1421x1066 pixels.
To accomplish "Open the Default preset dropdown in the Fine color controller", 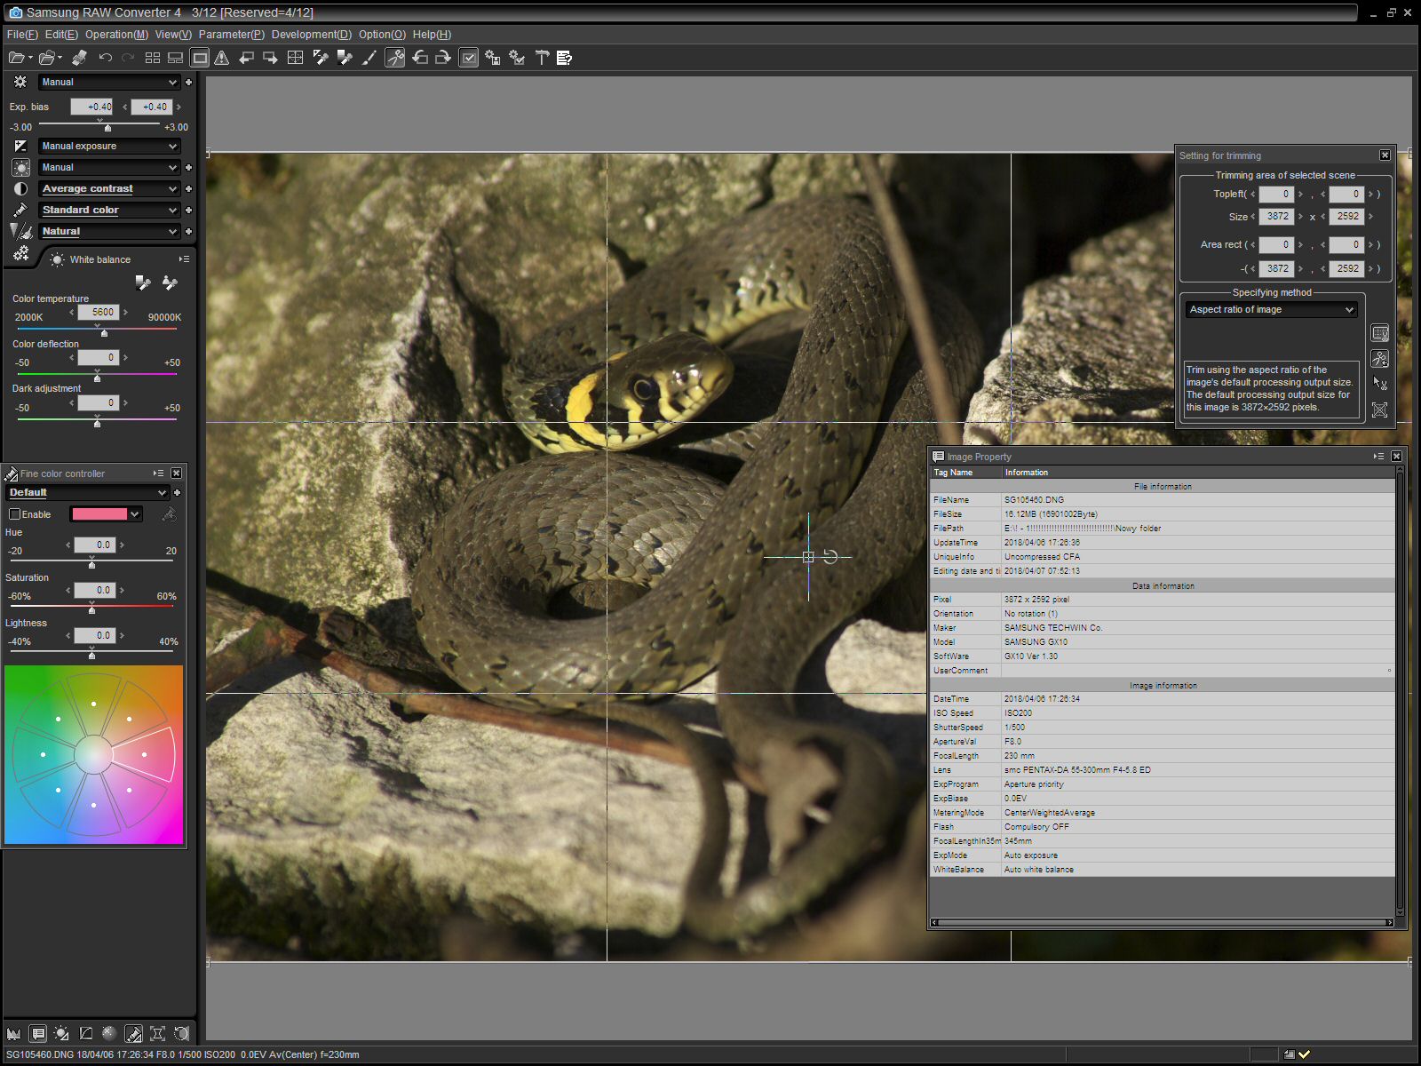I will (x=87, y=492).
